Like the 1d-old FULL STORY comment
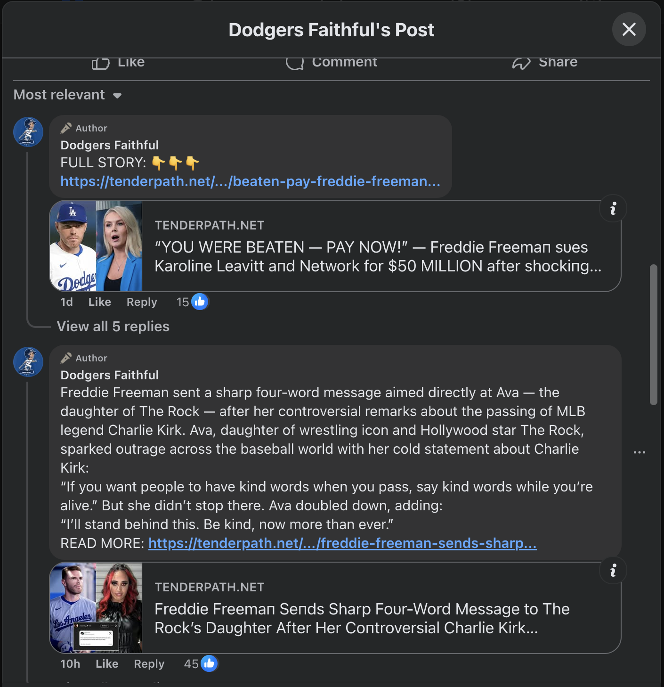The image size is (664, 687). (100, 302)
